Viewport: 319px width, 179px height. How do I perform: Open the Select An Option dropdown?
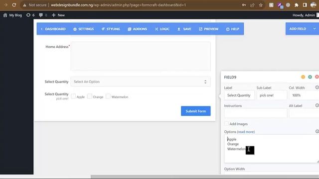141,82
